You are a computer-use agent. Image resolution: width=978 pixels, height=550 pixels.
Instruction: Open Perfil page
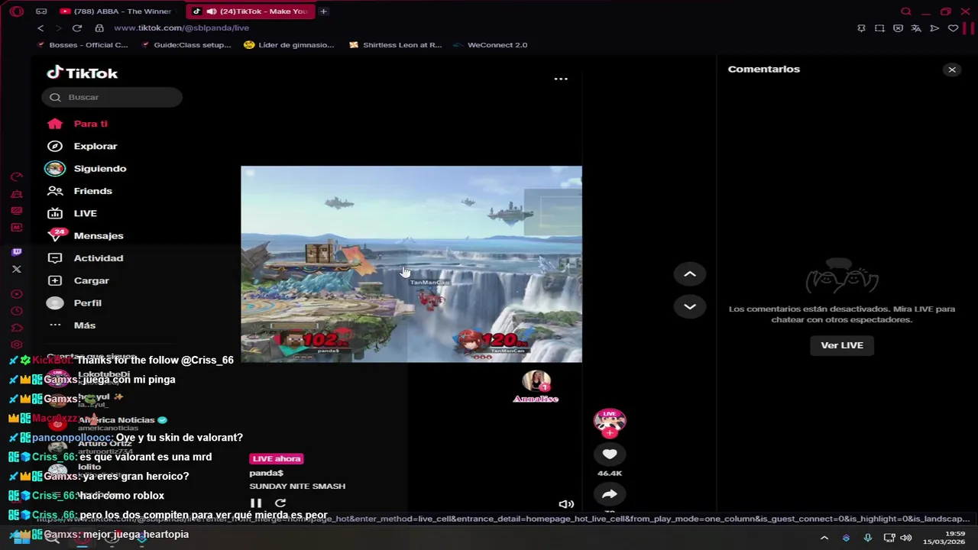click(x=87, y=303)
